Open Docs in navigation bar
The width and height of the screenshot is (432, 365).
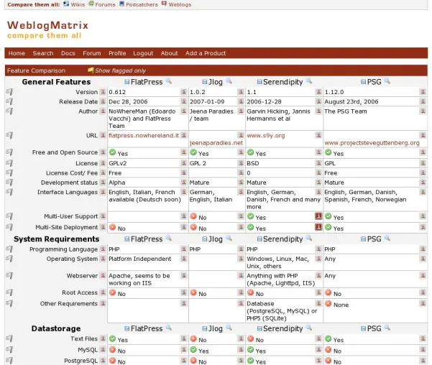click(68, 53)
